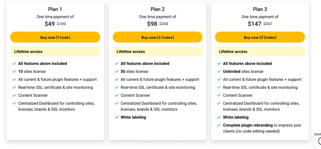Click Plan 3 Real-time SSL checkmark icon
The image size is (321, 149).
(x=219, y=87)
